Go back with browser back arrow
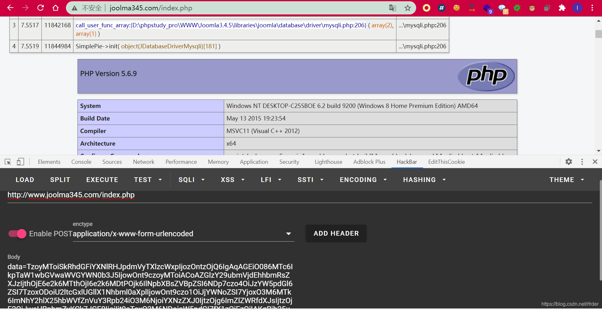Viewport: 602px width, 310px height. 10,8
